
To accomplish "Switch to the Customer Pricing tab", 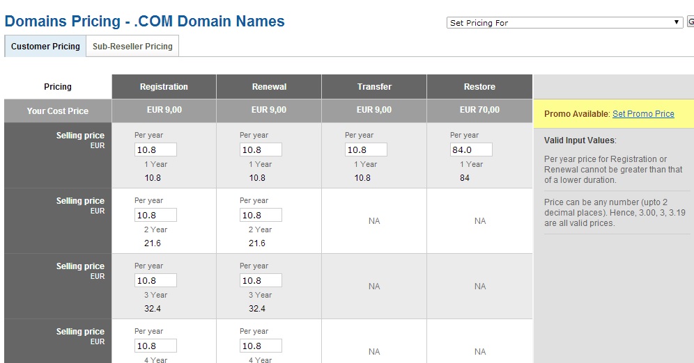I will [x=45, y=47].
